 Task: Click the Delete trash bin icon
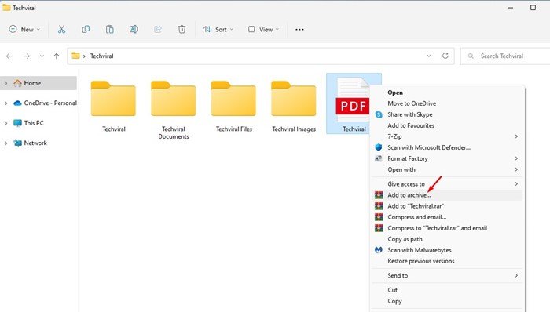point(181,29)
